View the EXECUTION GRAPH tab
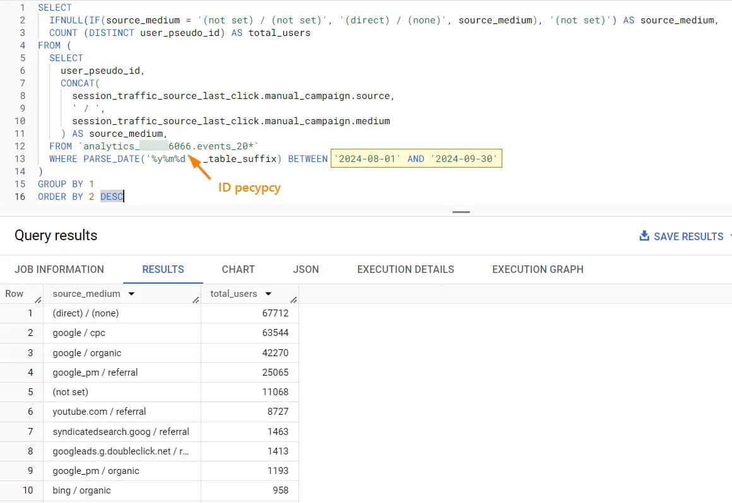Image resolution: width=732 pixels, height=503 pixels. tap(538, 269)
